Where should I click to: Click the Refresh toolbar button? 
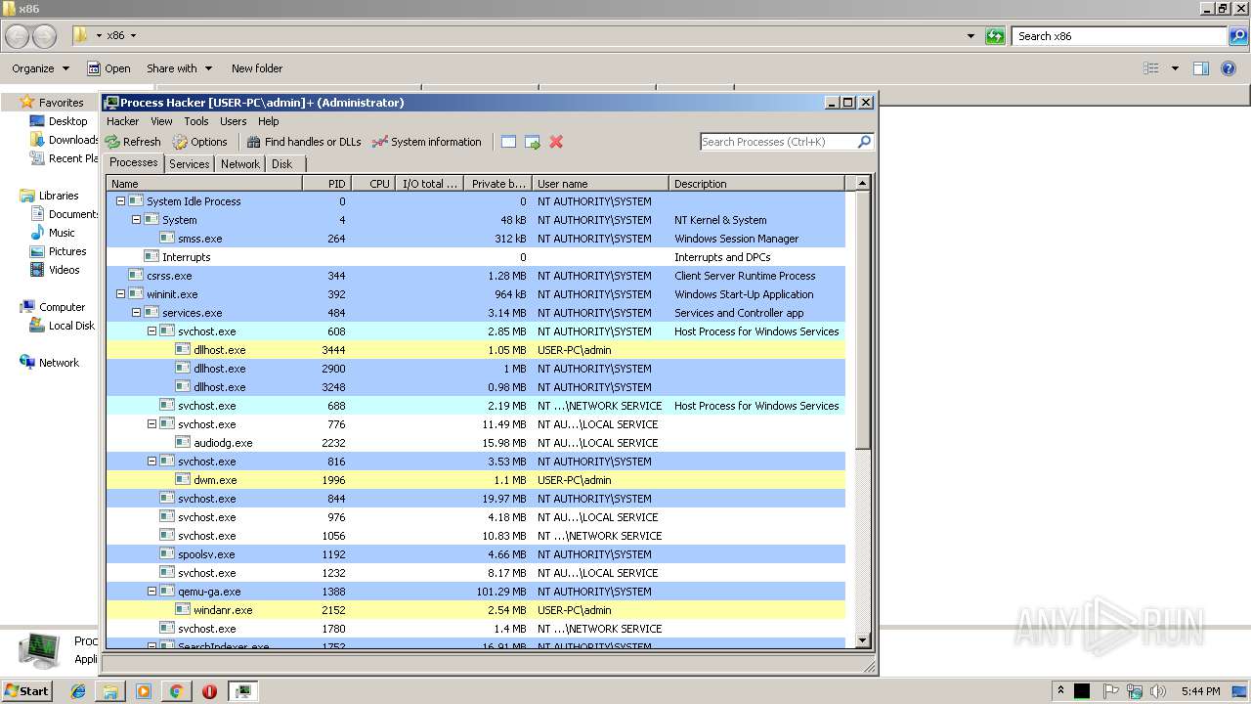(133, 142)
